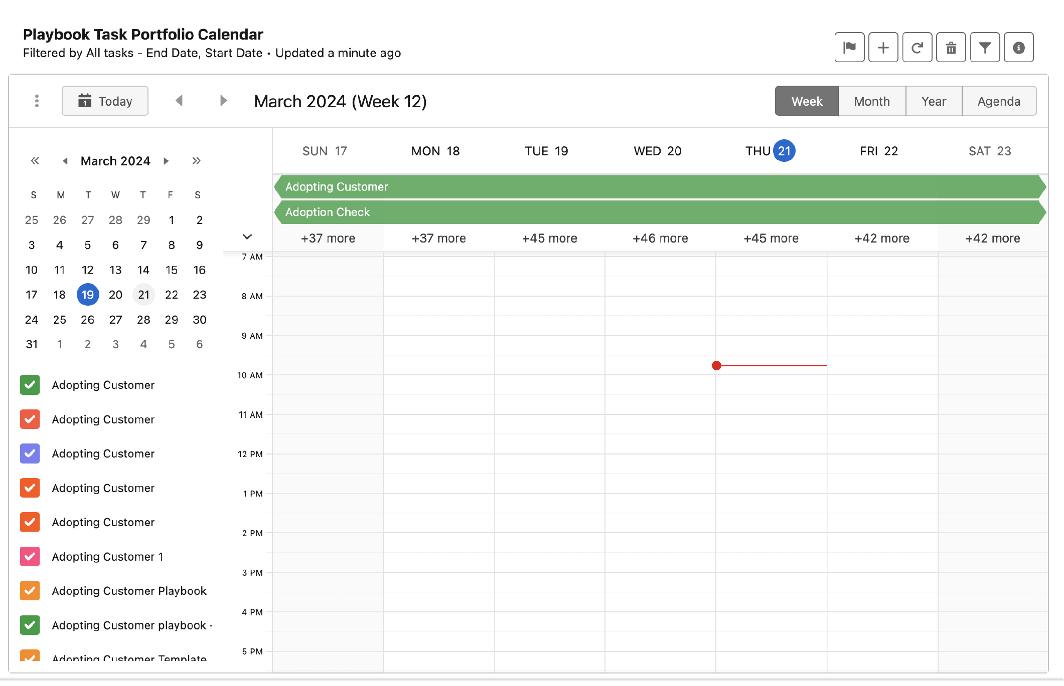
Task: Click the plus icon to add a task
Action: (883, 48)
